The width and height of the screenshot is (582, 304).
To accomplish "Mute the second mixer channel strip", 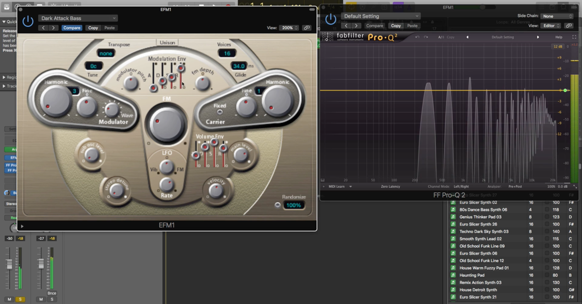I will point(41,299).
